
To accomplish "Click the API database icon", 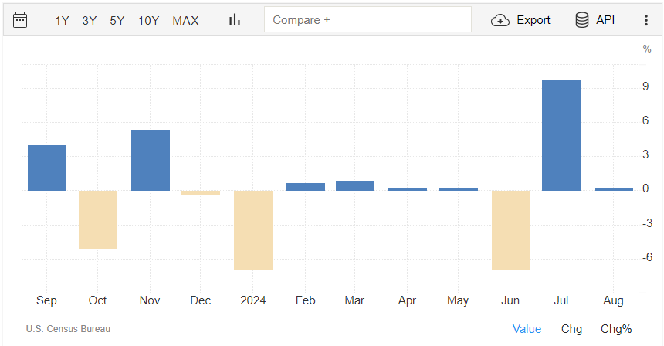I will [x=582, y=20].
